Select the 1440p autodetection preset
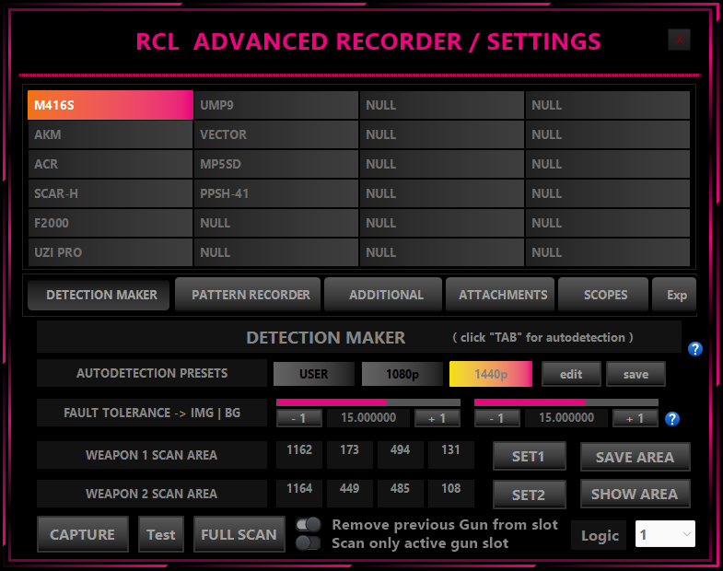Screen dimensions: 723x571 point(490,374)
